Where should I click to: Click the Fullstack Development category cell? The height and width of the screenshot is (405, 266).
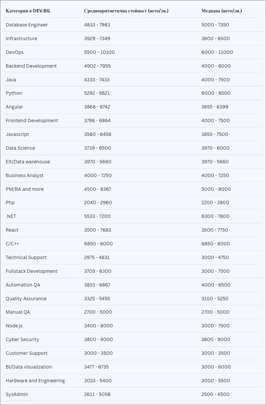point(31,271)
